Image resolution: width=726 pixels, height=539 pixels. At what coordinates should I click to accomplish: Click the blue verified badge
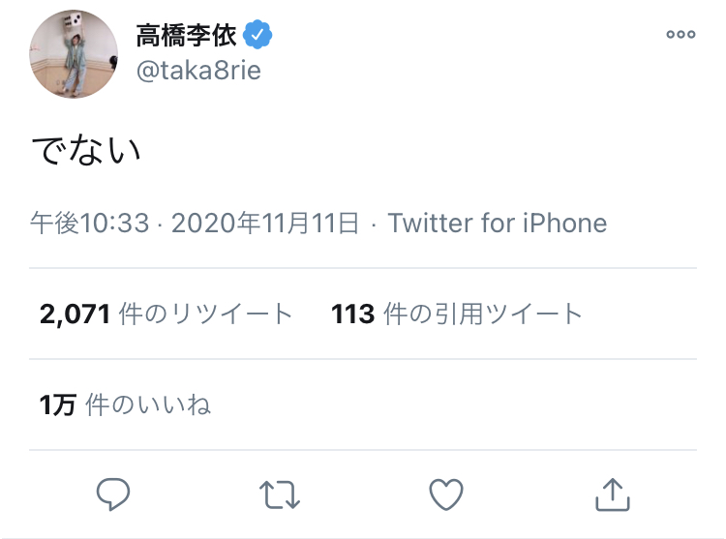click(x=257, y=36)
